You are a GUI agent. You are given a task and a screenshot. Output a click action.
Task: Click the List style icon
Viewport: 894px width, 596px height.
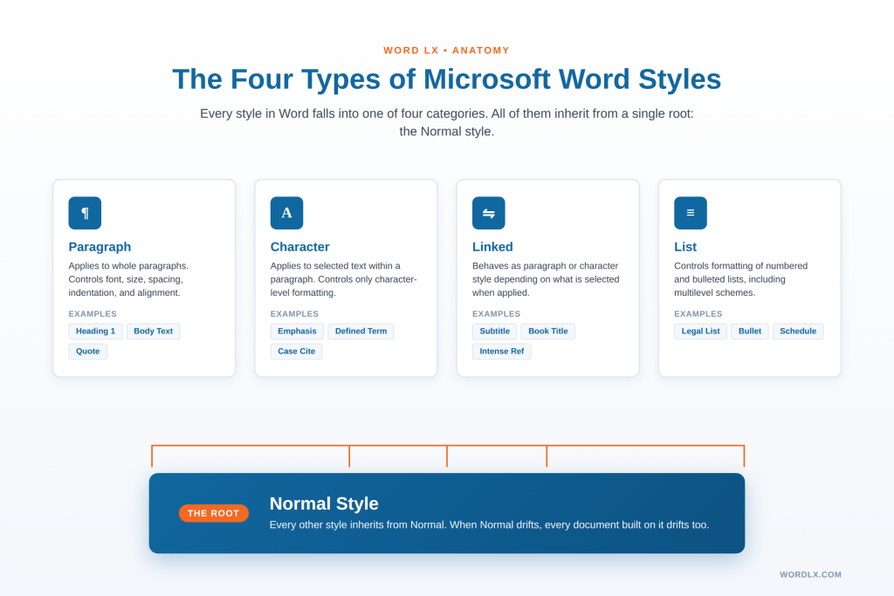pyautogui.click(x=690, y=212)
